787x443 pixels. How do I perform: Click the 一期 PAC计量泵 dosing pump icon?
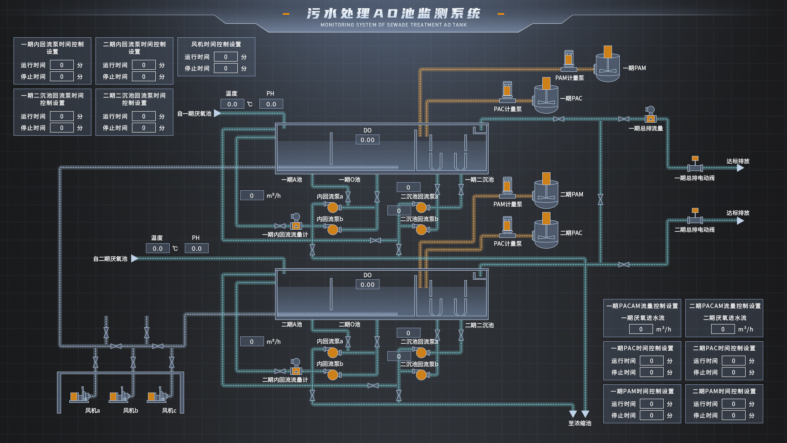tap(507, 93)
